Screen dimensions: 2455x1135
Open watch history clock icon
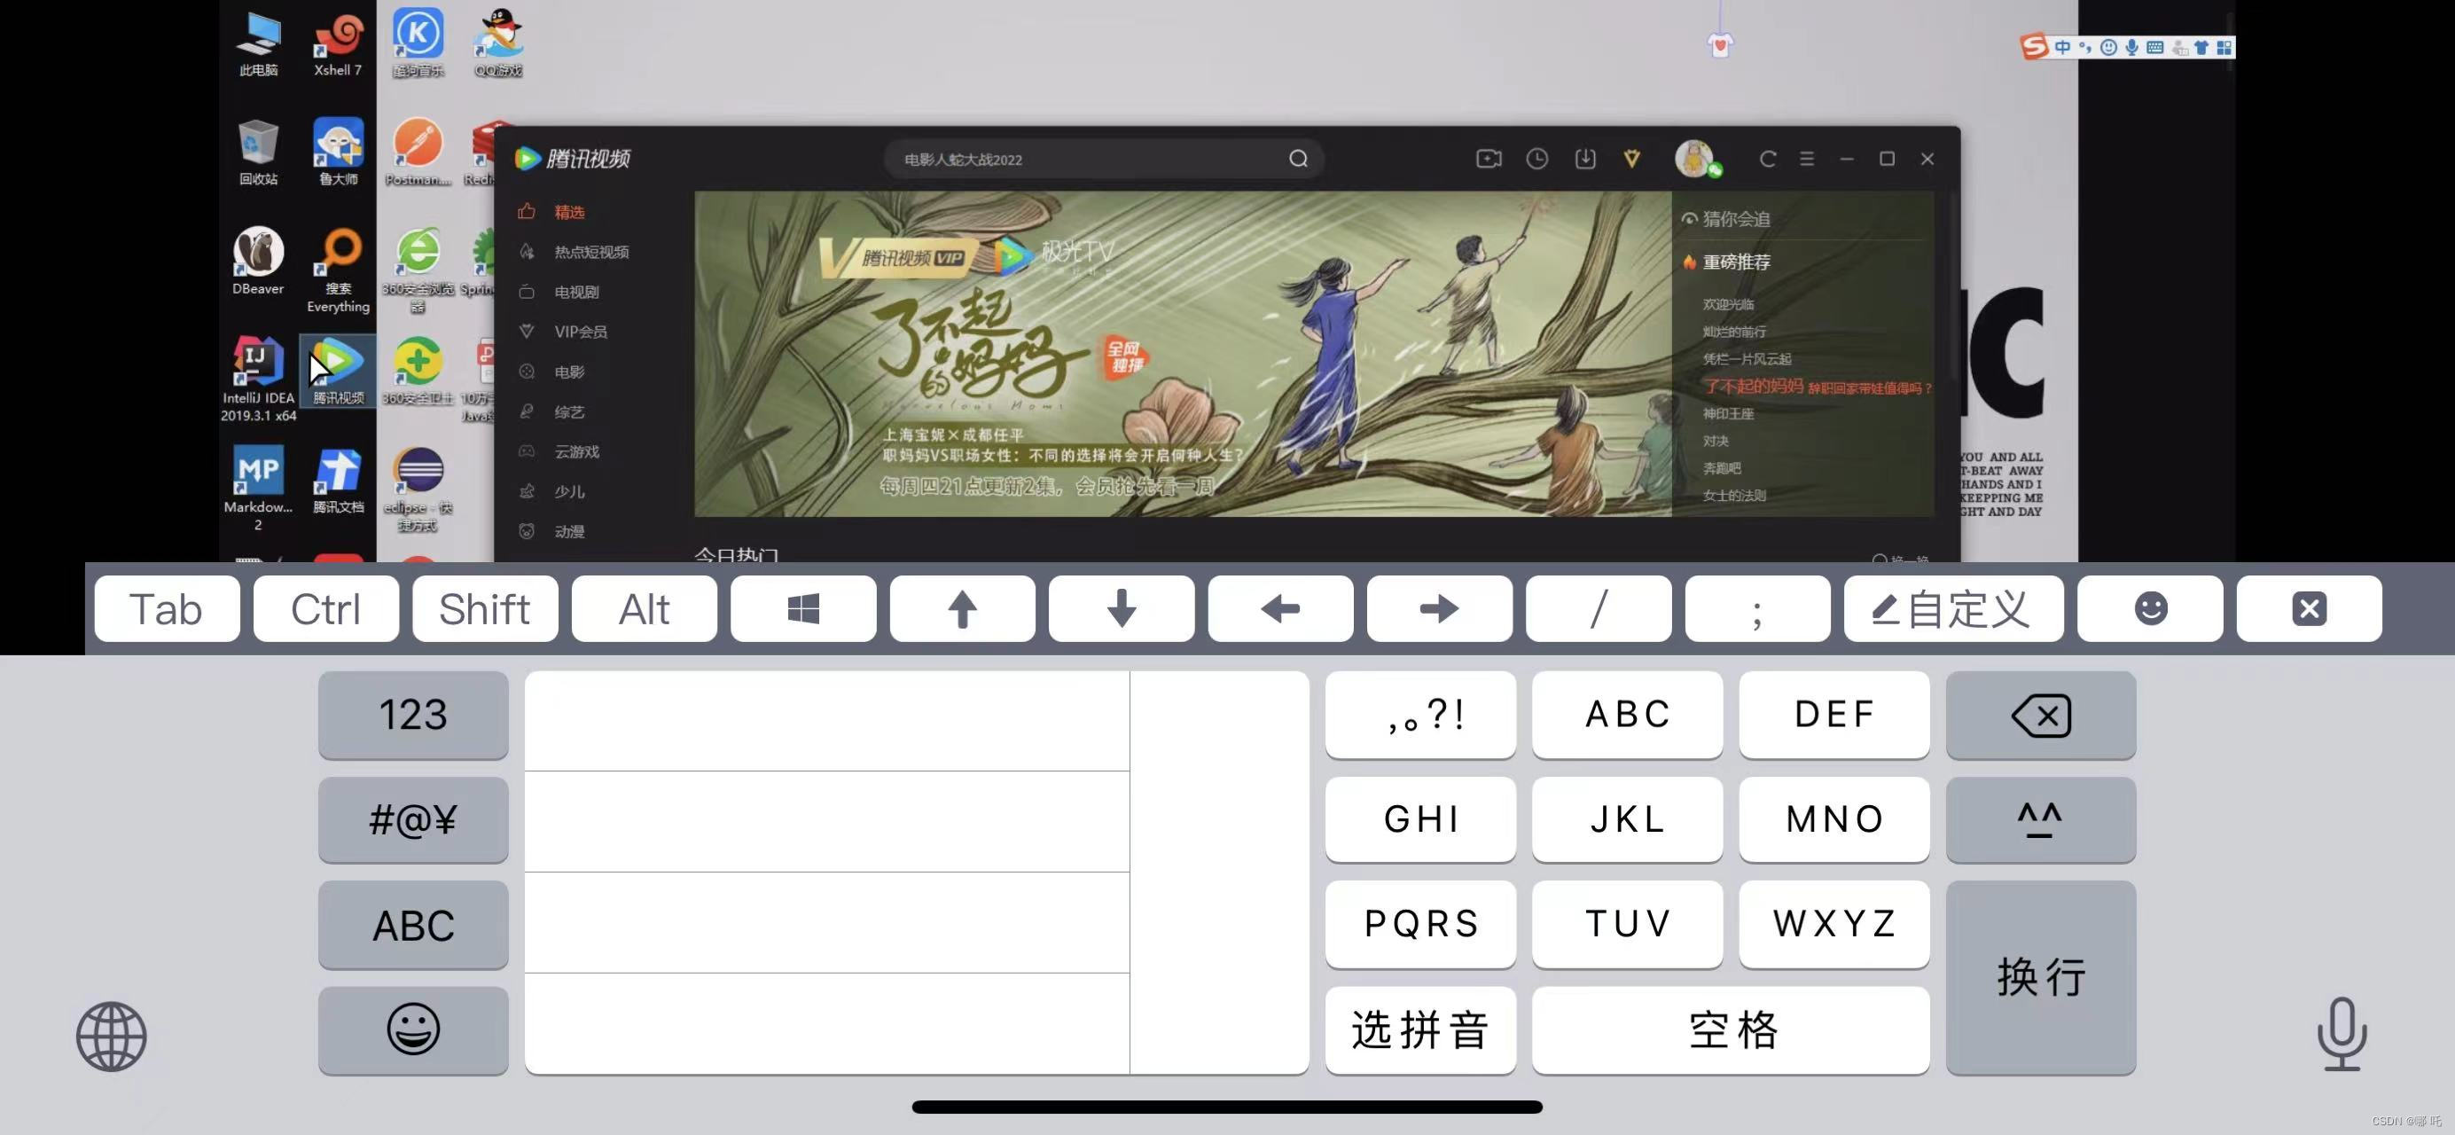click(x=1536, y=159)
